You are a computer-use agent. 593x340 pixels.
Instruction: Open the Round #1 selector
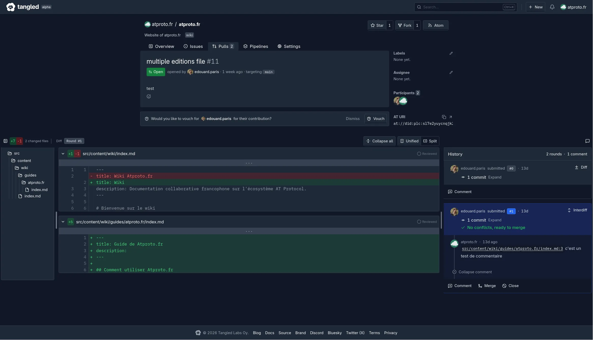[x=74, y=141]
